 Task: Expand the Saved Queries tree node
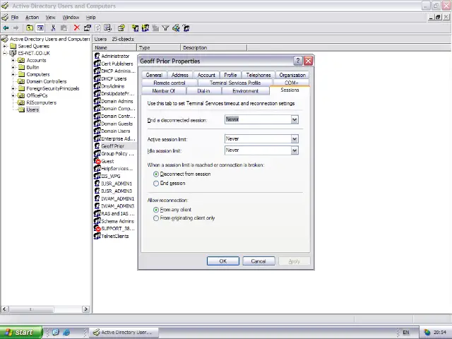[x=5, y=46]
